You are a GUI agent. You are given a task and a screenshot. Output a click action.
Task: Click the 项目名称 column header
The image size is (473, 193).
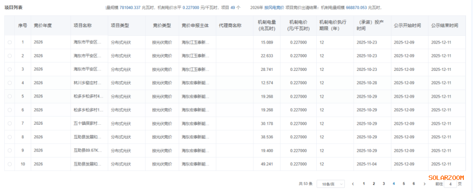[82, 25]
